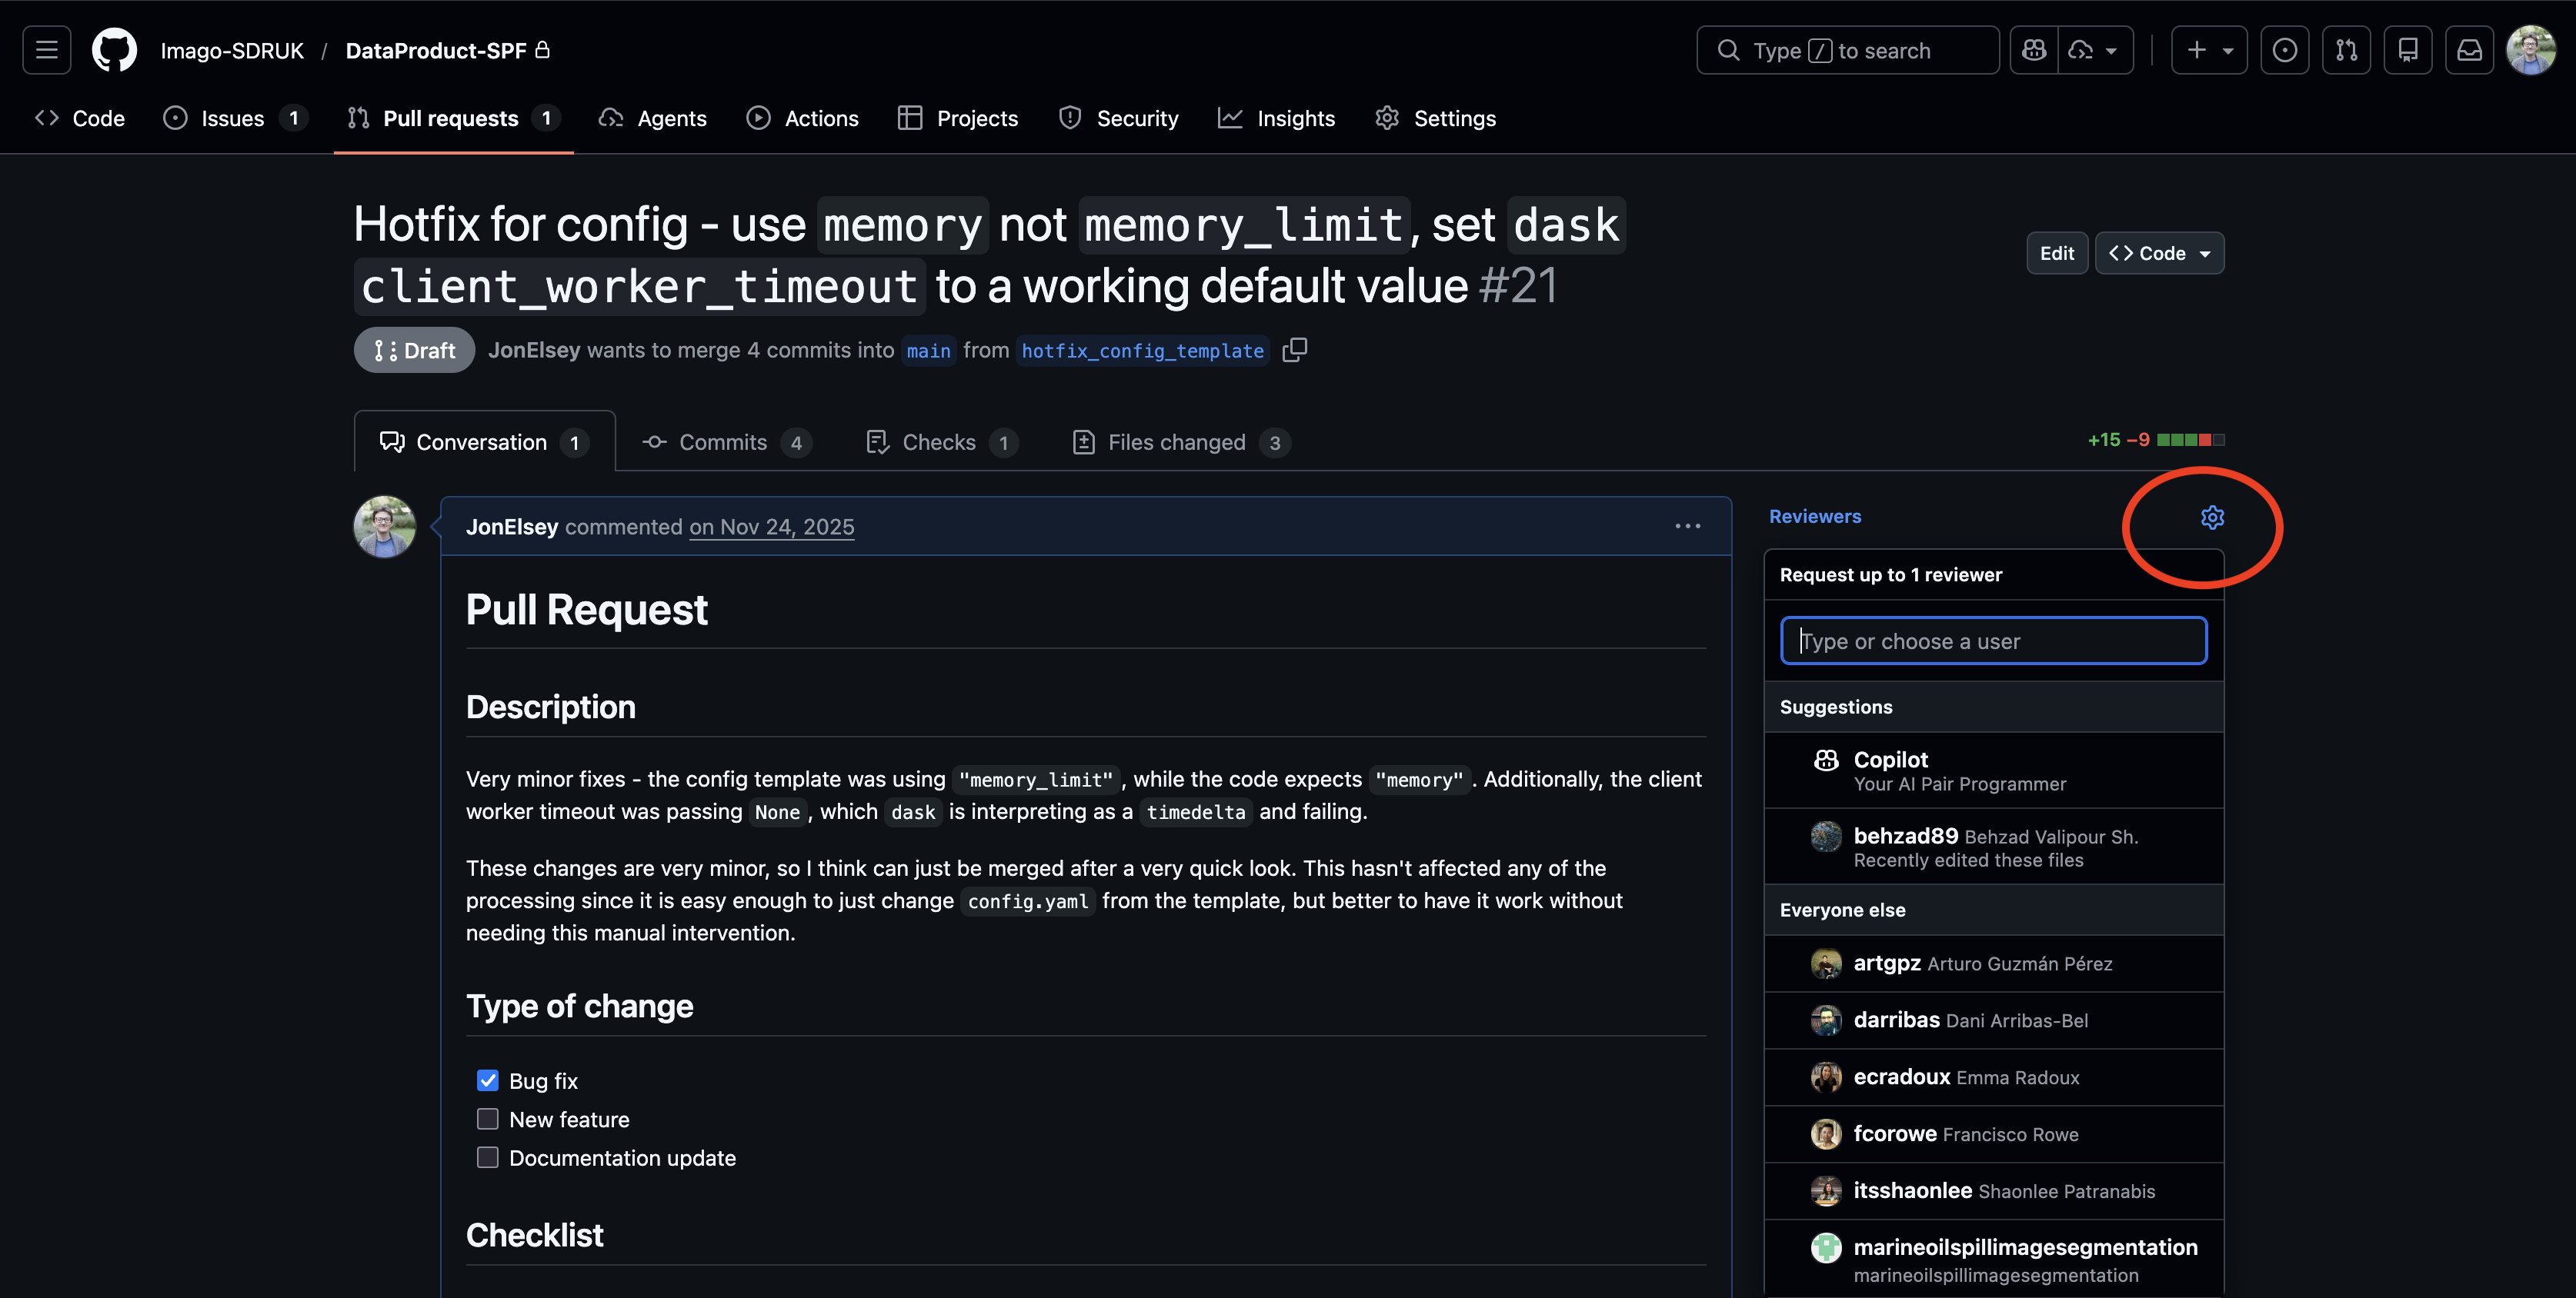Image resolution: width=2576 pixels, height=1298 pixels.
Task: Open the pull requests icon in the header
Action: [x=2346, y=50]
